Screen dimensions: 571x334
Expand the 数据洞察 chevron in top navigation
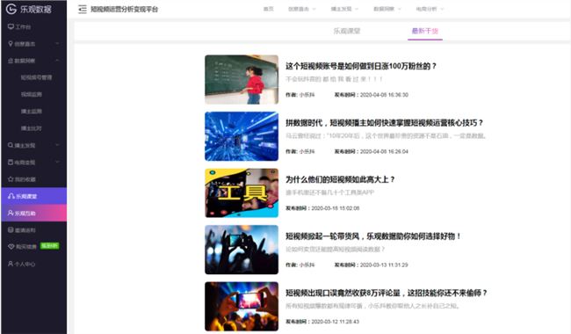pyautogui.click(x=400, y=9)
